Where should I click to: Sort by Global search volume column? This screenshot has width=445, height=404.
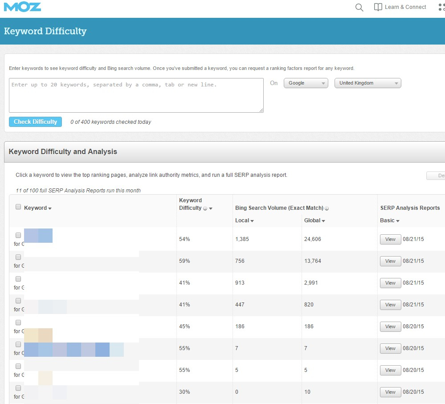point(314,220)
